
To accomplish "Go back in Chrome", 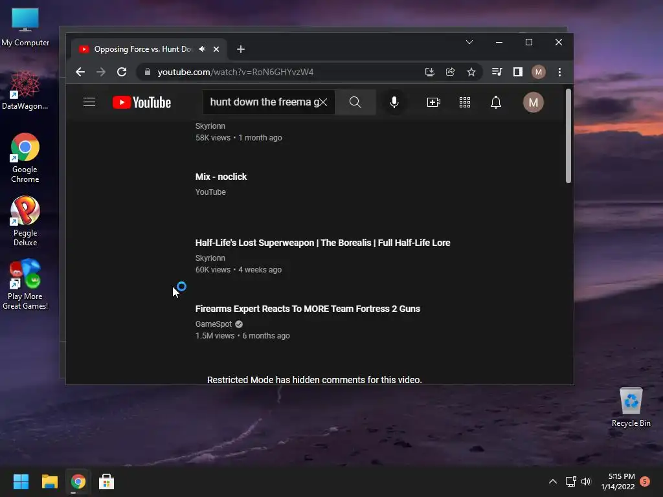I will [x=80, y=72].
